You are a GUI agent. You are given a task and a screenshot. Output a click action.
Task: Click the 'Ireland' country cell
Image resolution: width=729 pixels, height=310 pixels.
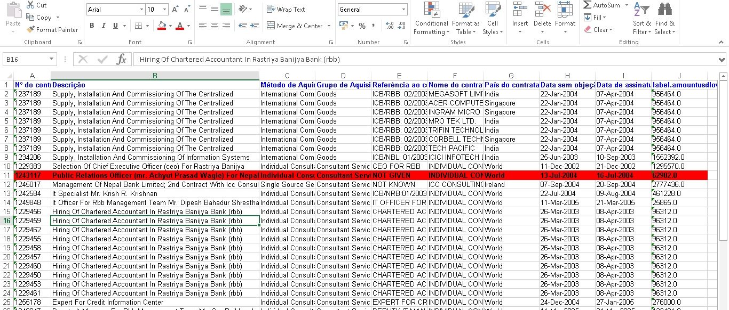click(511, 184)
